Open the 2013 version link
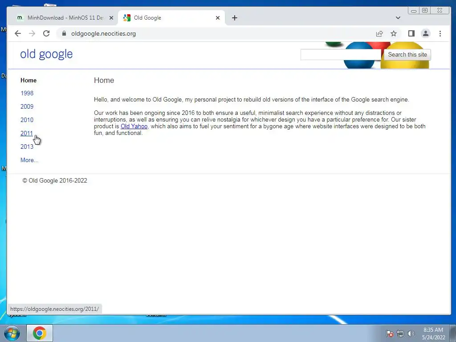Viewport: 456px width, 342px height. coord(27,147)
